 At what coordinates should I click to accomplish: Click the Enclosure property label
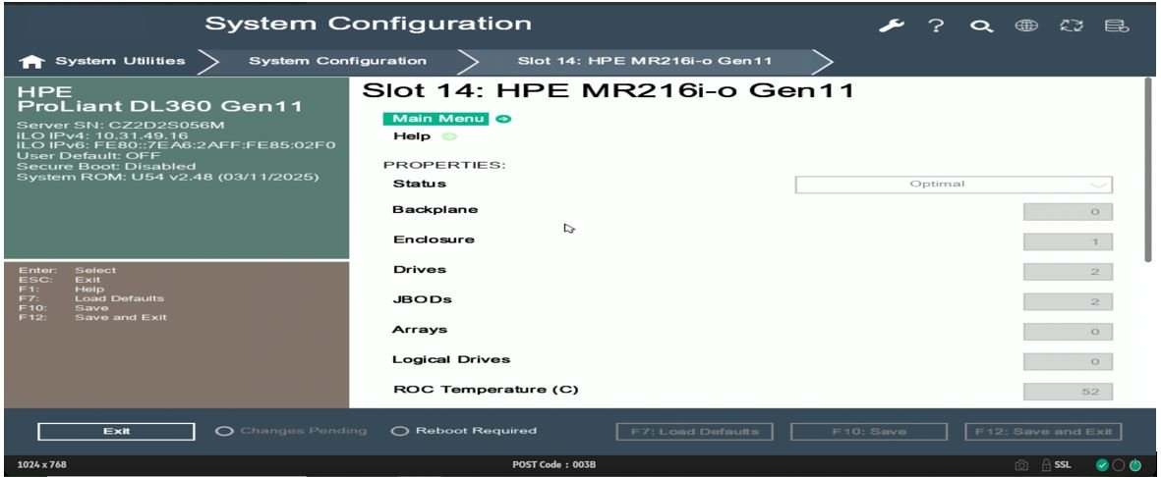(434, 239)
